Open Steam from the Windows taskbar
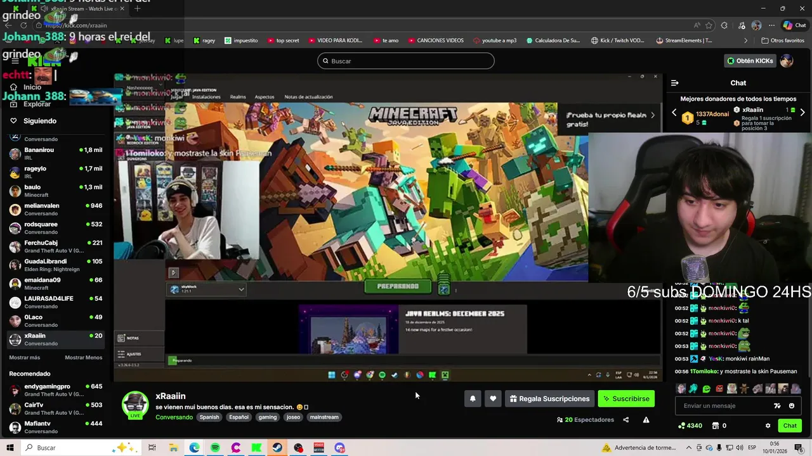 pos(277,448)
